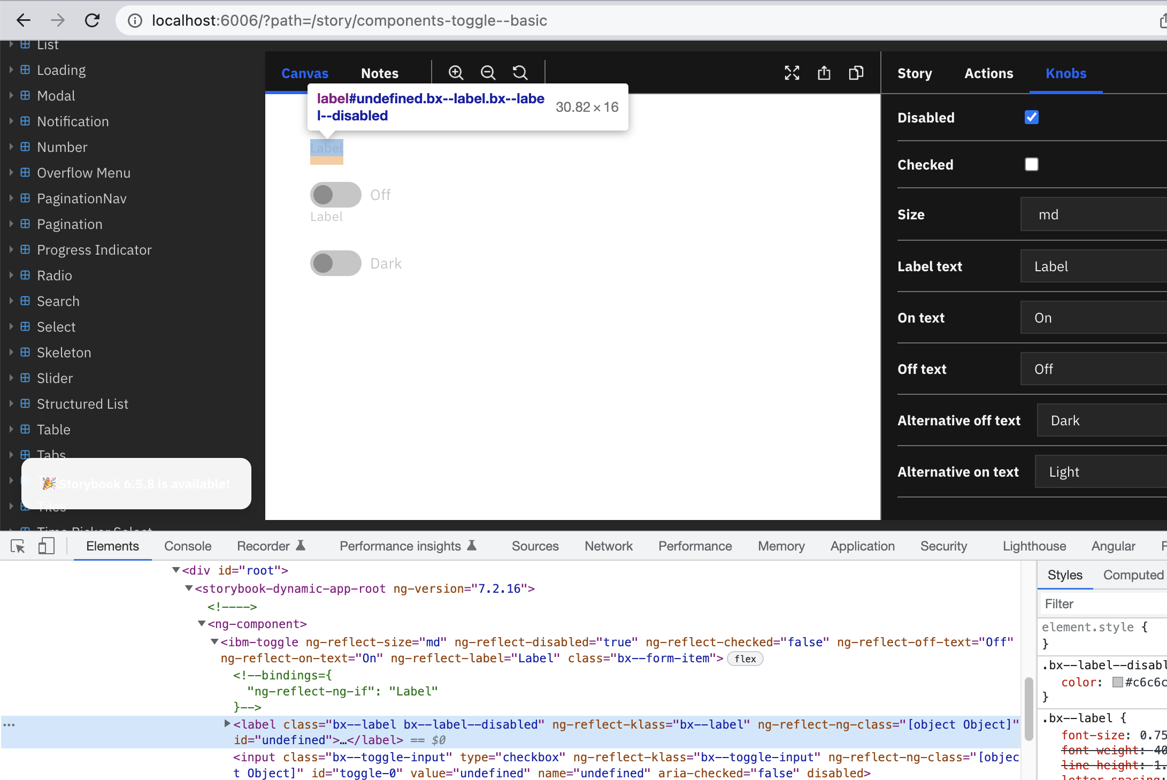
Task: Activate the inspect element cursor in DevTools
Action: pos(18,546)
